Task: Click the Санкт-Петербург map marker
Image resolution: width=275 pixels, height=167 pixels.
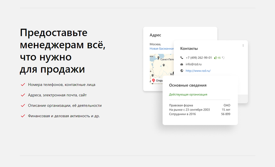Action: 158,58
